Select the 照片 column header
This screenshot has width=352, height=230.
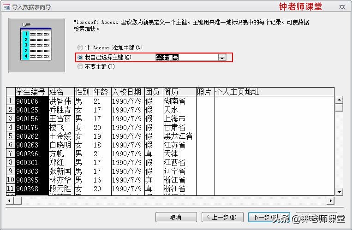(205, 92)
